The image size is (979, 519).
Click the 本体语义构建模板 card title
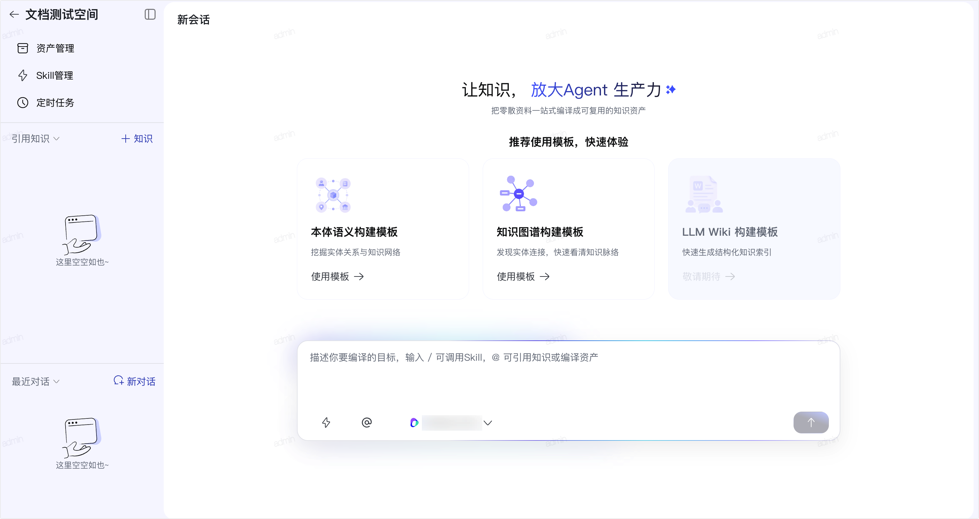tap(354, 232)
